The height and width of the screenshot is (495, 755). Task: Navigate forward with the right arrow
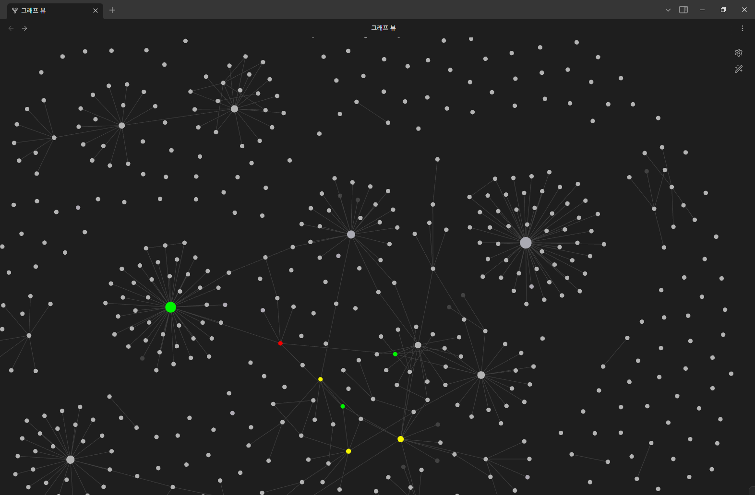tap(24, 28)
